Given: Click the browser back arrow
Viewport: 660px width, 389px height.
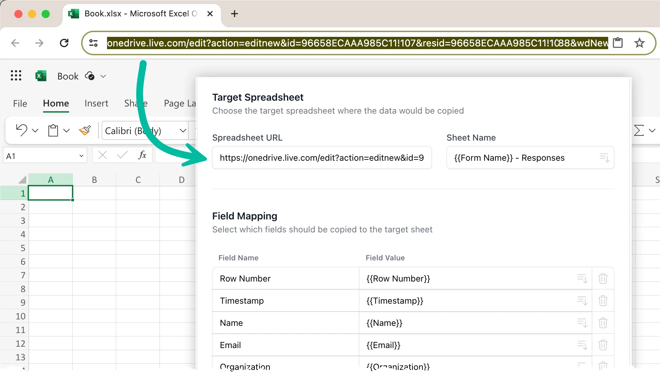Looking at the screenshot, I should tap(15, 43).
